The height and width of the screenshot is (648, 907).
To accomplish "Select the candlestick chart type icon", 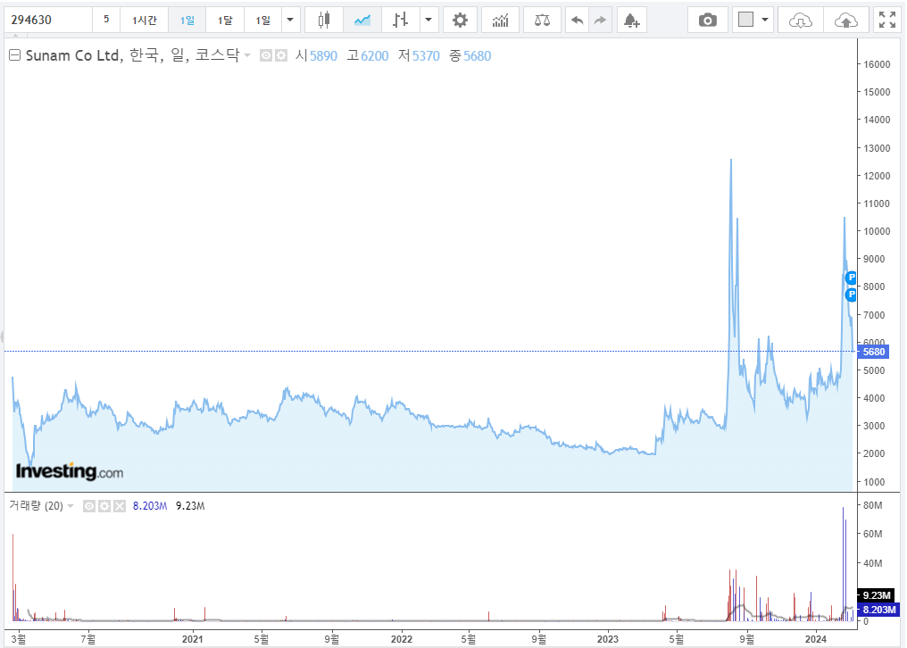I will 324,21.
